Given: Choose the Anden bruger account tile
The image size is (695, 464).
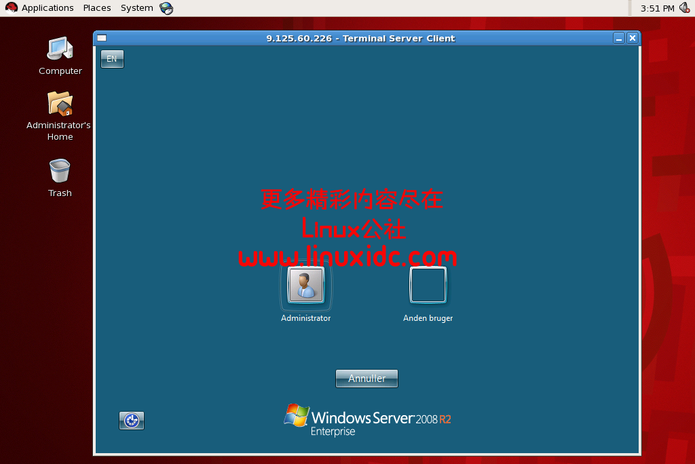Looking at the screenshot, I should pos(428,285).
